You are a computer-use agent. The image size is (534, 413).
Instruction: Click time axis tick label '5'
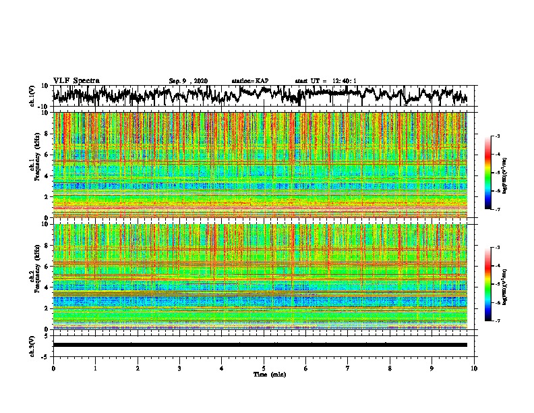264,368
